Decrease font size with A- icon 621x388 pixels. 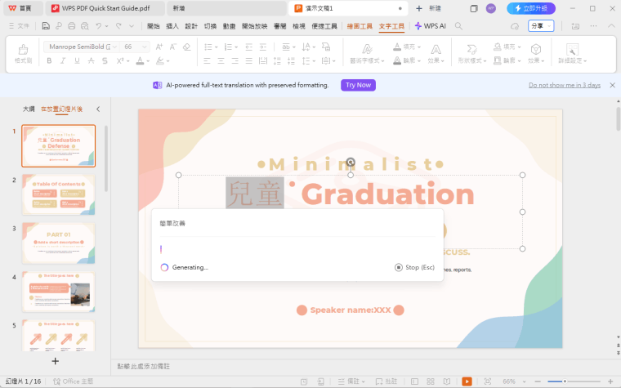point(173,47)
